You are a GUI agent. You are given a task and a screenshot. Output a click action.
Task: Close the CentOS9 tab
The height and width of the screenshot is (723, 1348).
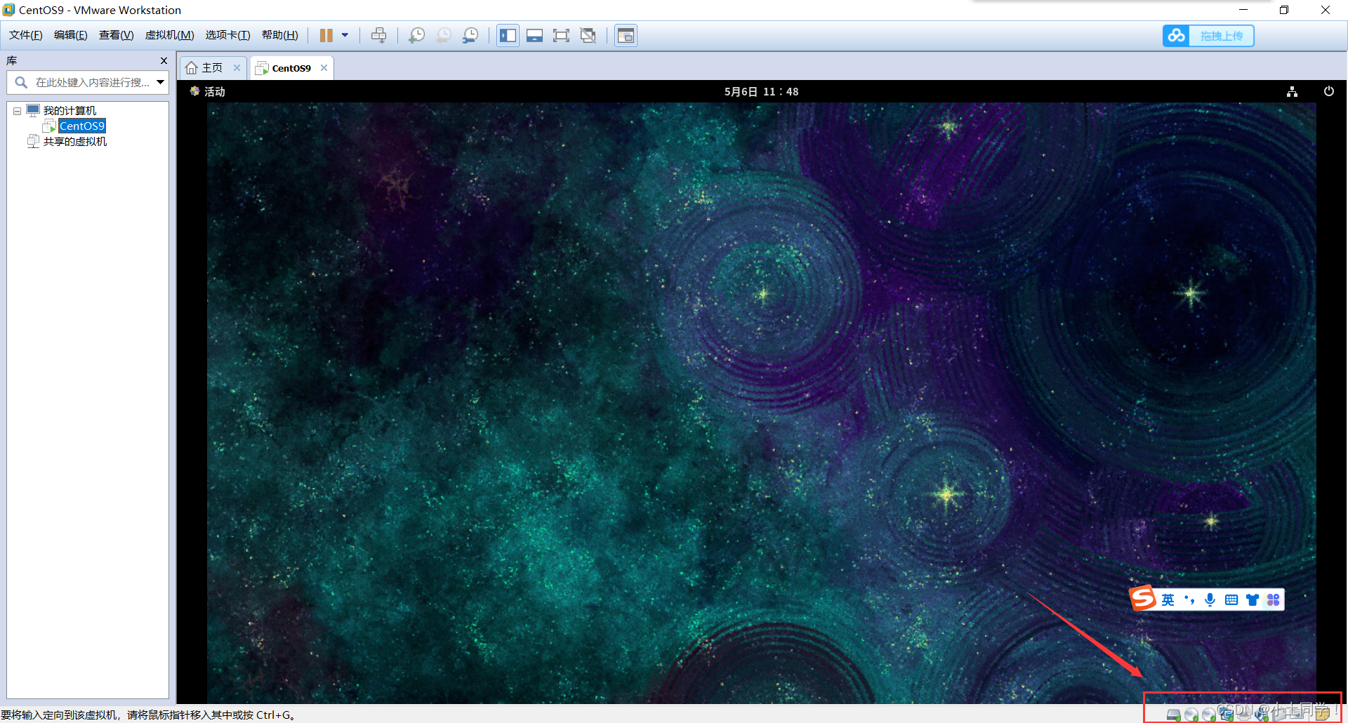coord(324,67)
